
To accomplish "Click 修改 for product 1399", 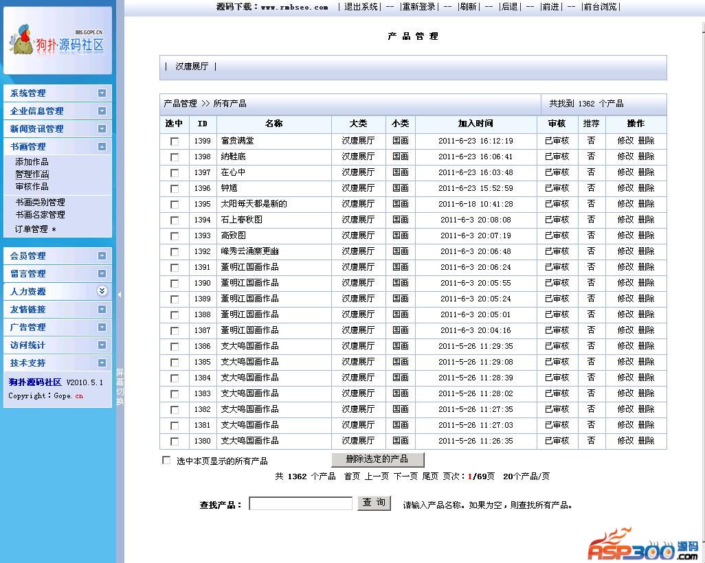I will (x=625, y=141).
